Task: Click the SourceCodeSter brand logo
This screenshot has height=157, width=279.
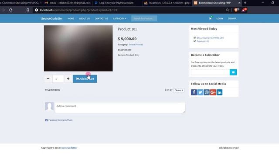Action: click(x=52, y=18)
